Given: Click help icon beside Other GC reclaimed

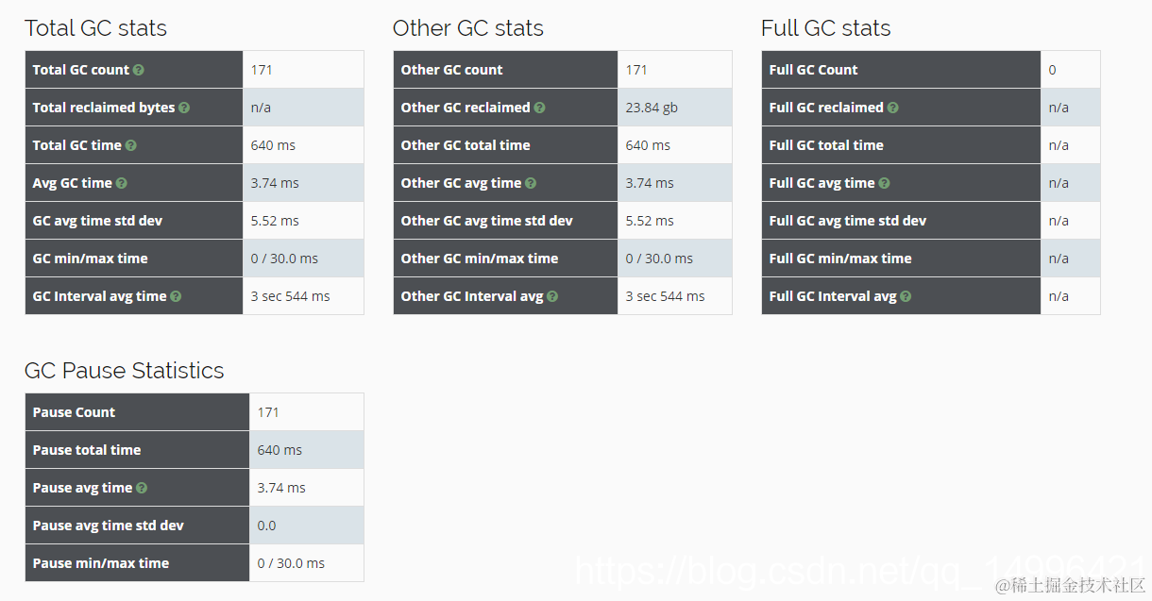Looking at the screenshot, I should [x=539, y=108].
